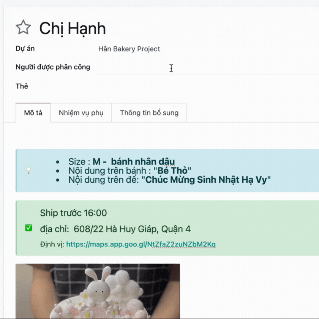Click the Người được phân công input field
Screen dimensions: 319x319
click(x=208, y=68)
